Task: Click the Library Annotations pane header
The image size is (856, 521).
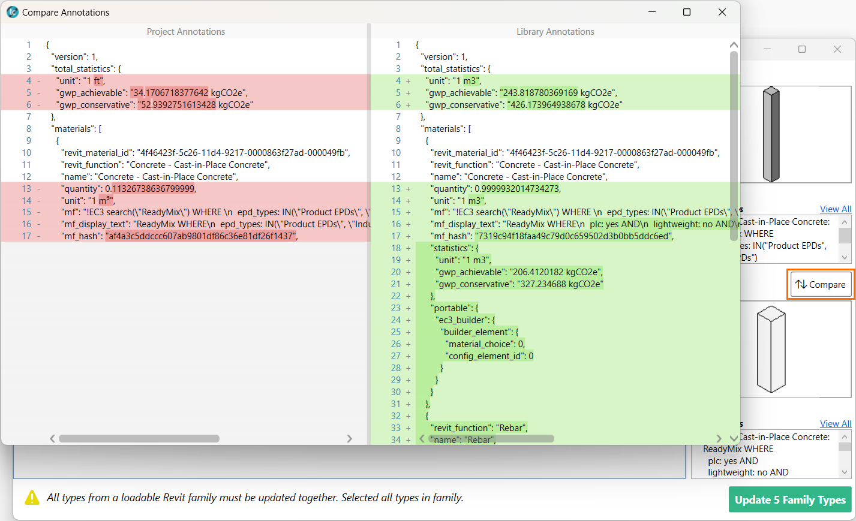Action: click(555, 32)
